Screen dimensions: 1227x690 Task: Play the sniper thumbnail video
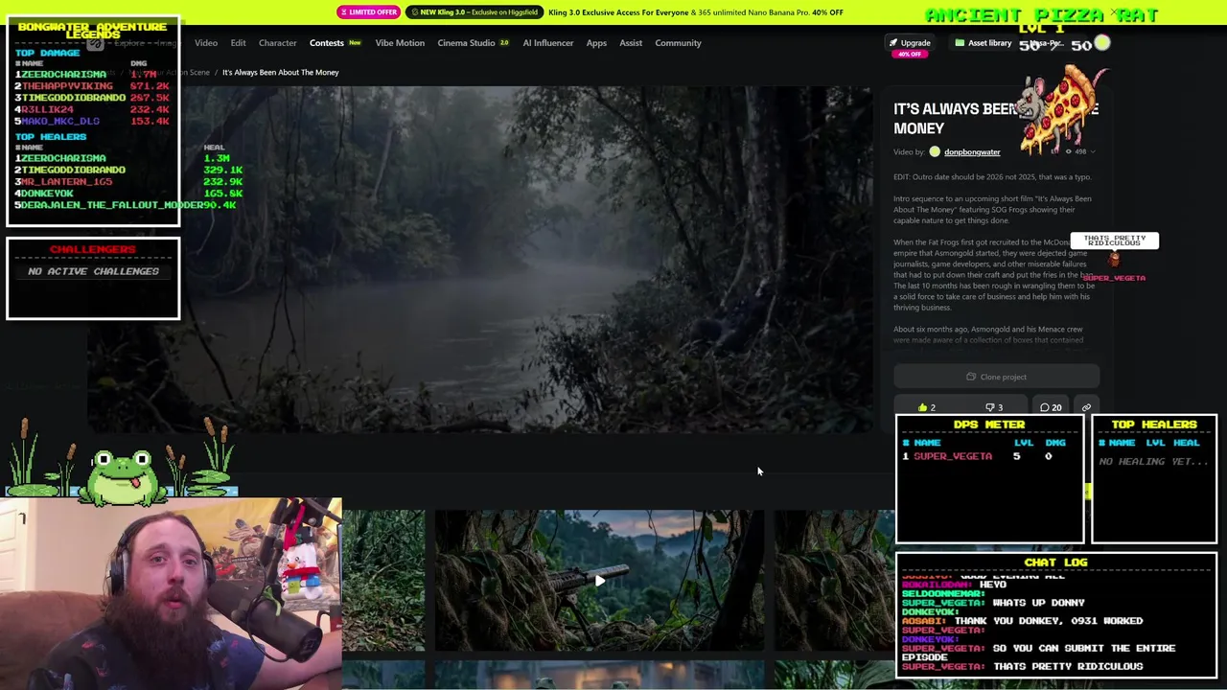pyautogui.click(x=599, y=580)
